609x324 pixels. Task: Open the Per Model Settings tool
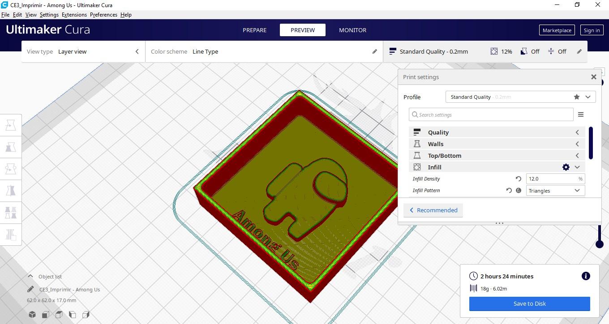tap(11, 212)
